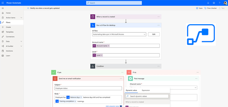
Task: Open the app launcher waffle icon
Action: pyautogui.click(x=3, y=3)
